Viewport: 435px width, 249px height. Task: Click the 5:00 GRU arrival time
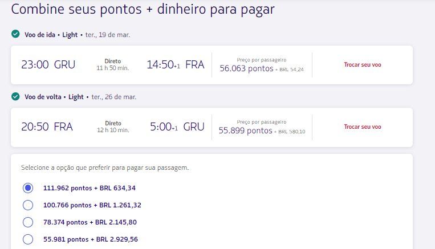tap(177, 126)
